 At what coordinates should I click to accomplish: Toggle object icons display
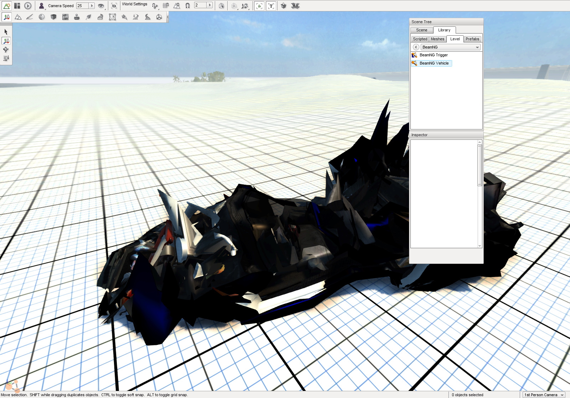pos(259,6)
